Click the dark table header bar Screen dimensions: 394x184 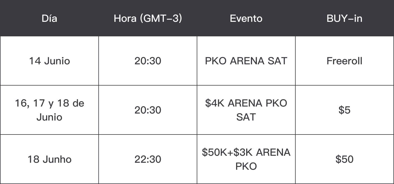coord(197,18)
